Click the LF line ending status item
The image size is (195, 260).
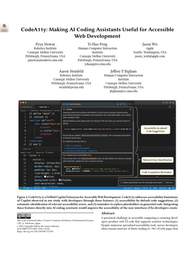tap(150, 188)
